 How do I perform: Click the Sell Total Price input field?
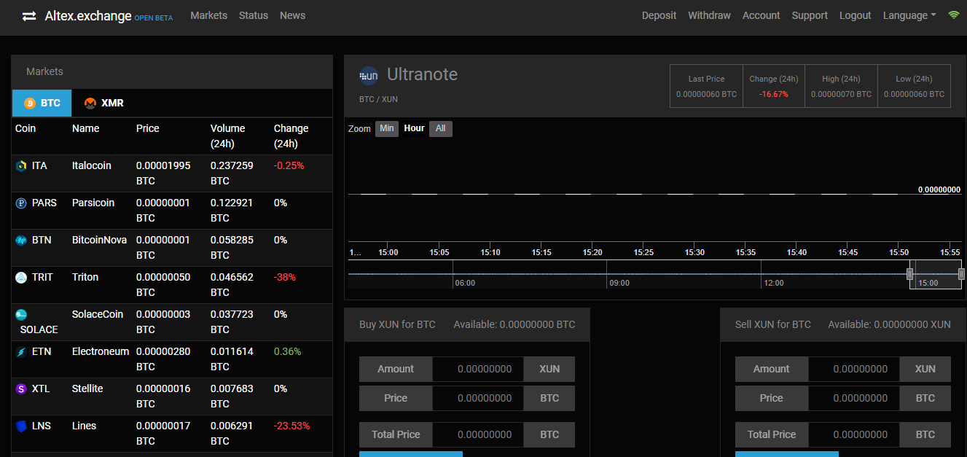854,435
